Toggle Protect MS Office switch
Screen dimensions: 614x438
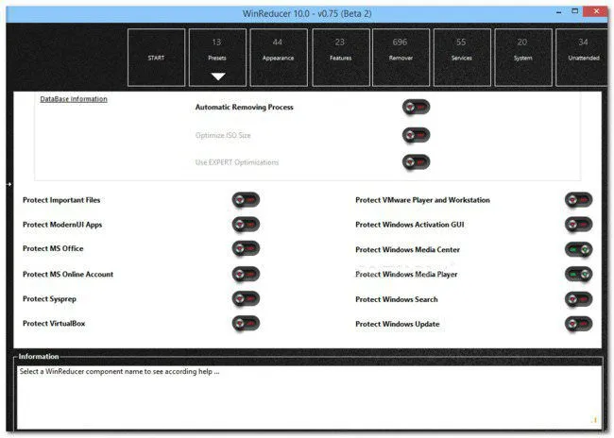click(246, 249)
